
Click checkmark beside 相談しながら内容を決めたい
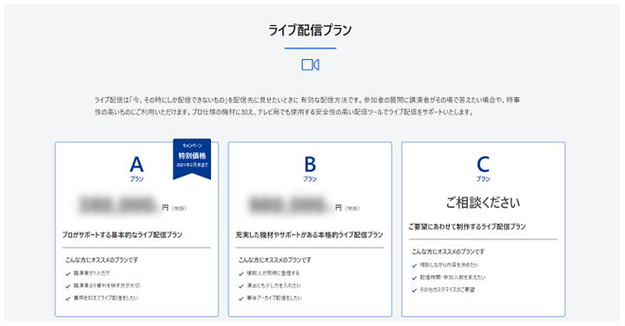tap(414, 265)
